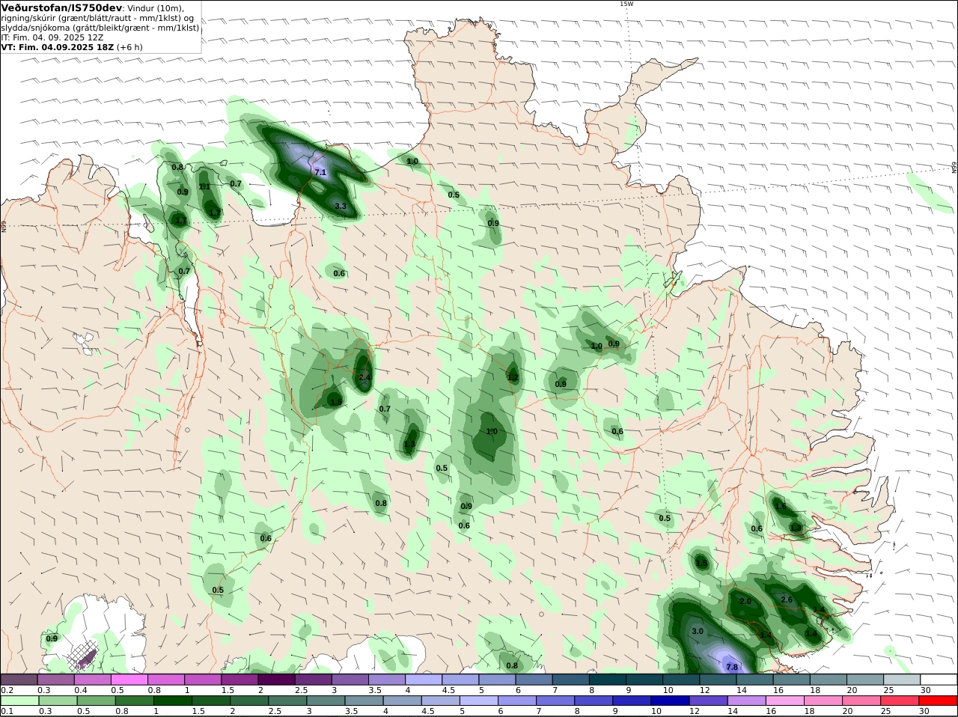The height and width of the screenshot is (717, 958).
Task: Pick the lavender swatch labeled 4 in top legend
Action: (x=424, y=680)
